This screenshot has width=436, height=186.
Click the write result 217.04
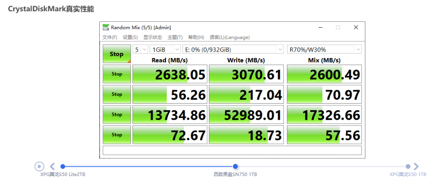coord(246,94)
